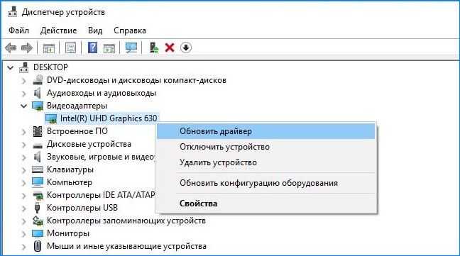
Task: Expand the Компьютер category
Action: [24, 182]
